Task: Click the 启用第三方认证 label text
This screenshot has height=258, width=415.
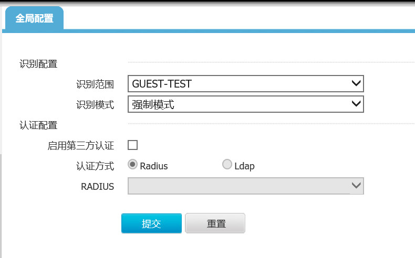Action: [80, 145]
